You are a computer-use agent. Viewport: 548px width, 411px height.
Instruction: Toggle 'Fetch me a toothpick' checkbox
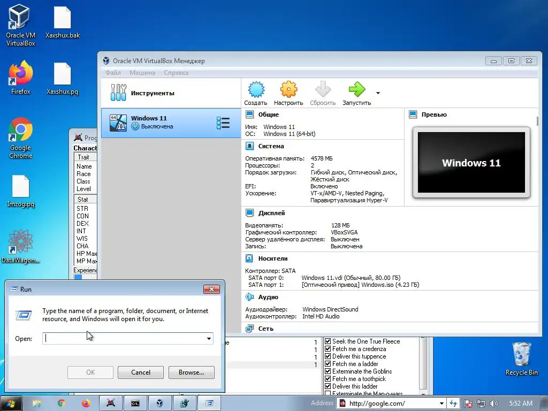pyautogui.click(x=328, y=378)
